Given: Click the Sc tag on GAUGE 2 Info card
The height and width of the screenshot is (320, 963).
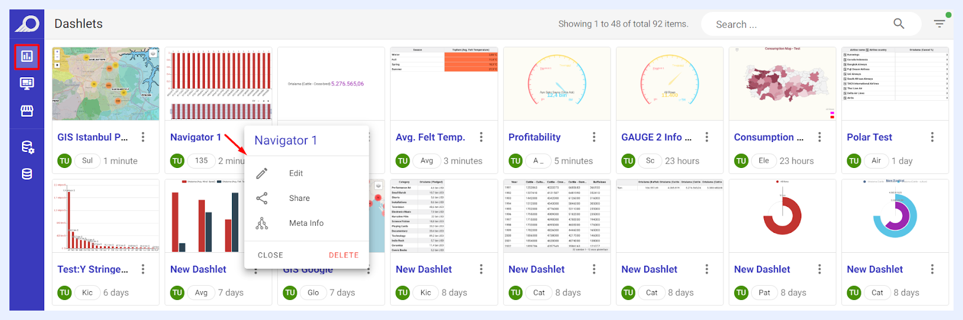Looking at the screenshot, I should [650, 160].
